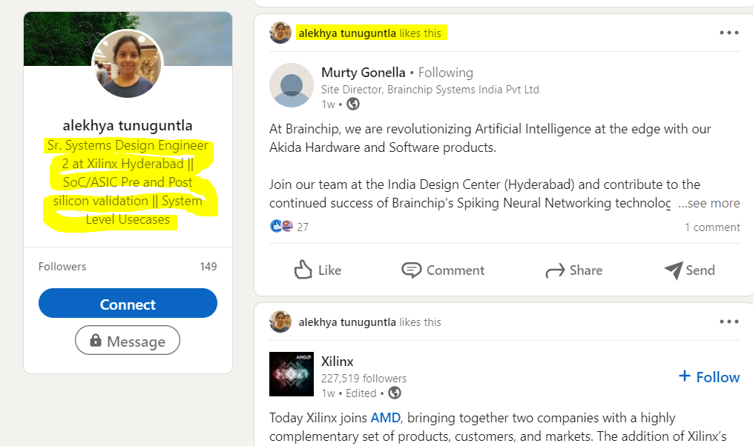Open the Xilinx company logo
The height and width of the screenshot is (446, 753).
click(292, 374)
